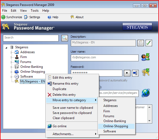Open the Edit menu
The width and height of the screenshot is (159, 140).
click(14, 11)
